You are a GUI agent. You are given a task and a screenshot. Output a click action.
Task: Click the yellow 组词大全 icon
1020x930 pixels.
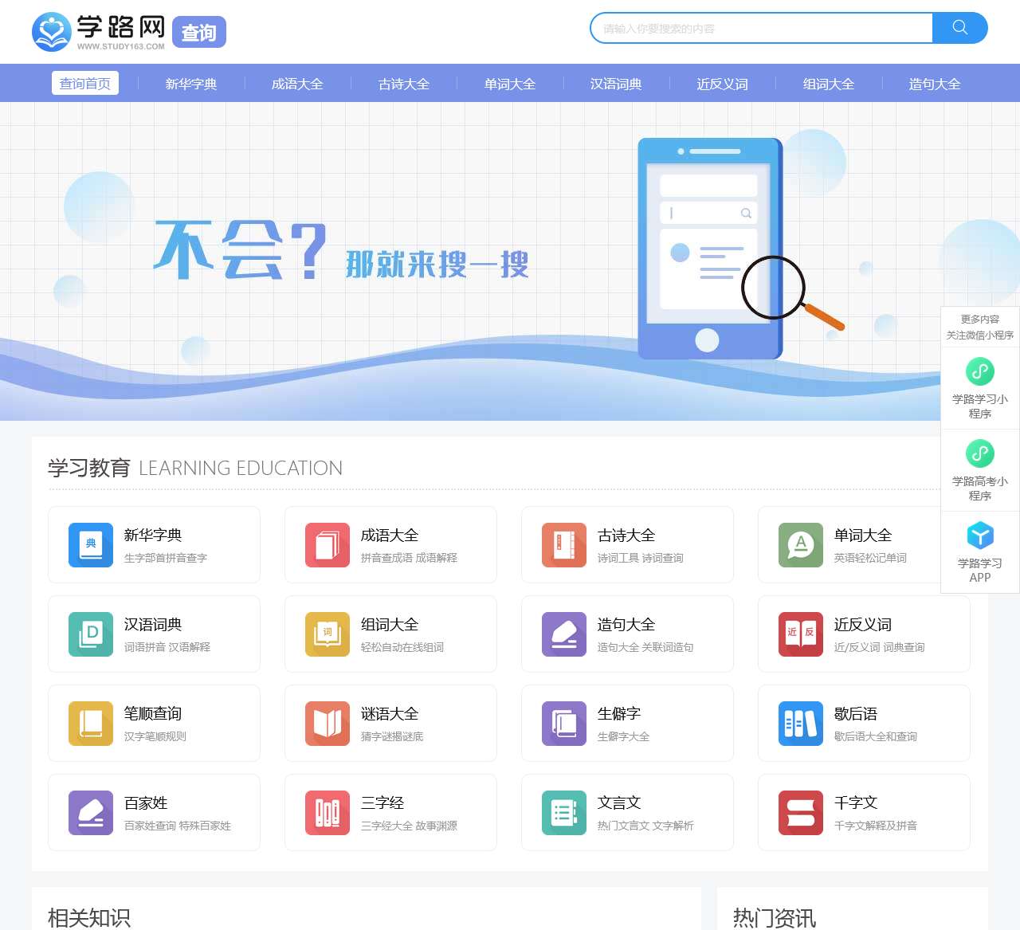coord(327,634)
